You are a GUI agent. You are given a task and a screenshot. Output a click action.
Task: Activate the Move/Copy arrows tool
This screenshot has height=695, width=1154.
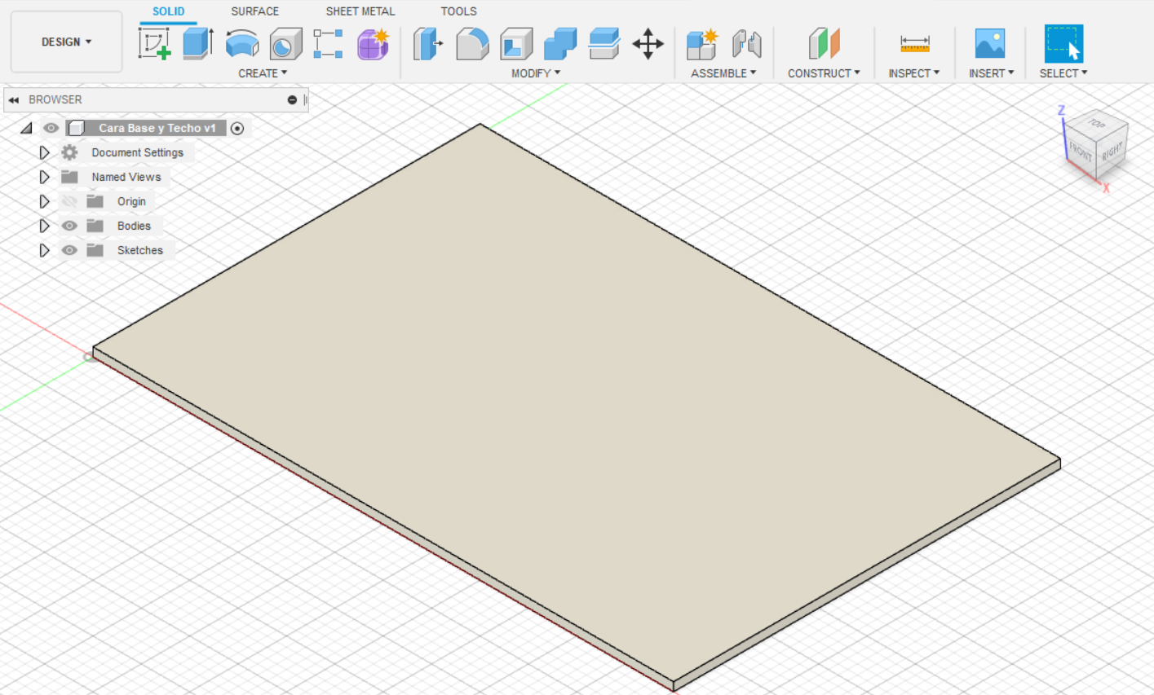click(x=648, y=44)
